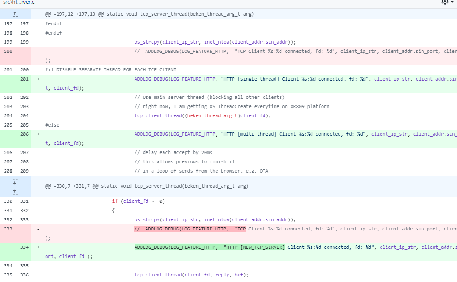Click the '#endif' on line 197
The height and width of the screenshot is (282, 457).
coord(53,23)
